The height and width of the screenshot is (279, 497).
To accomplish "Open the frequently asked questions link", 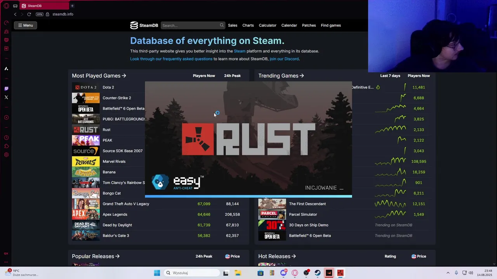I will [171, 59].
